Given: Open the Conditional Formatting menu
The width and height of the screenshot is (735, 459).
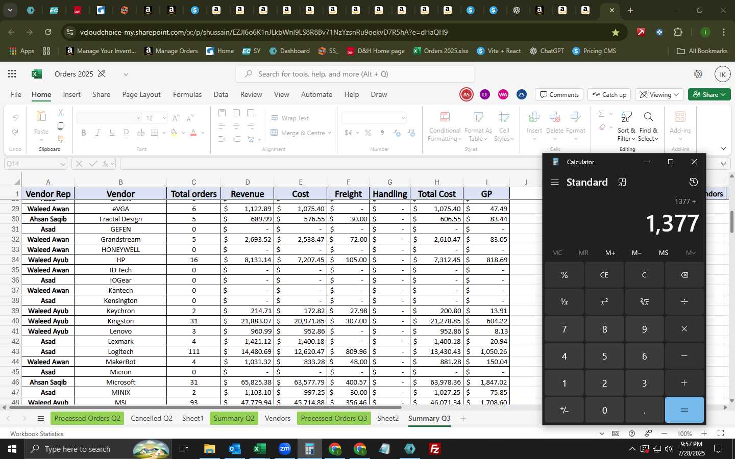Looking at the screenshot, I should click(444, 127).
